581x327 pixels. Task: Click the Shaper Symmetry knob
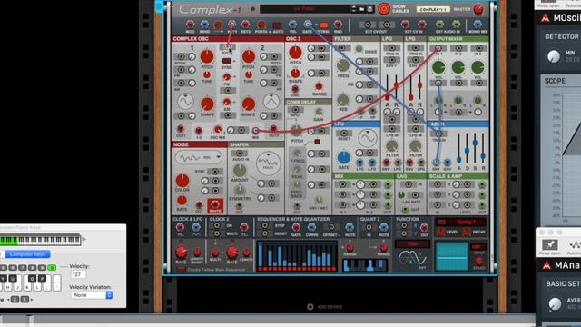240,191
